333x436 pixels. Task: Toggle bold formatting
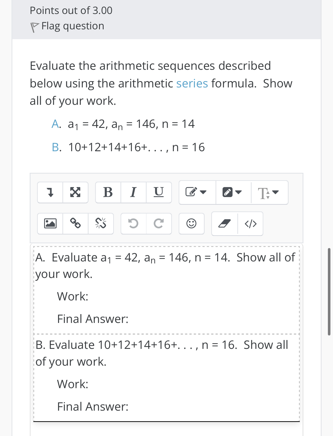(108, 192)
